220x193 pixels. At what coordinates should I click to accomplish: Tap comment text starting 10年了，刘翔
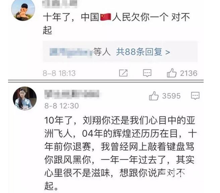(x=120, y=153)
